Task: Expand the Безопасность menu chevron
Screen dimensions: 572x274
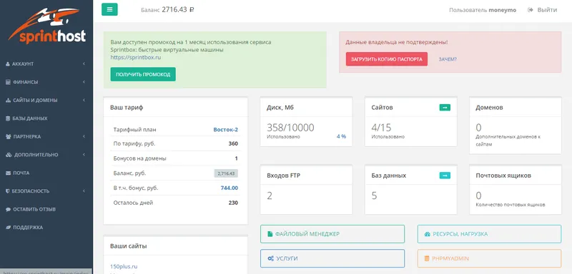Action: (x=84, y=191)
